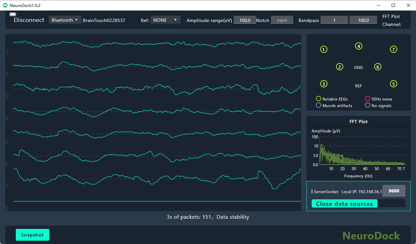
Task: Click the Reliable EEGs legend circle
Action: [318, 99]
